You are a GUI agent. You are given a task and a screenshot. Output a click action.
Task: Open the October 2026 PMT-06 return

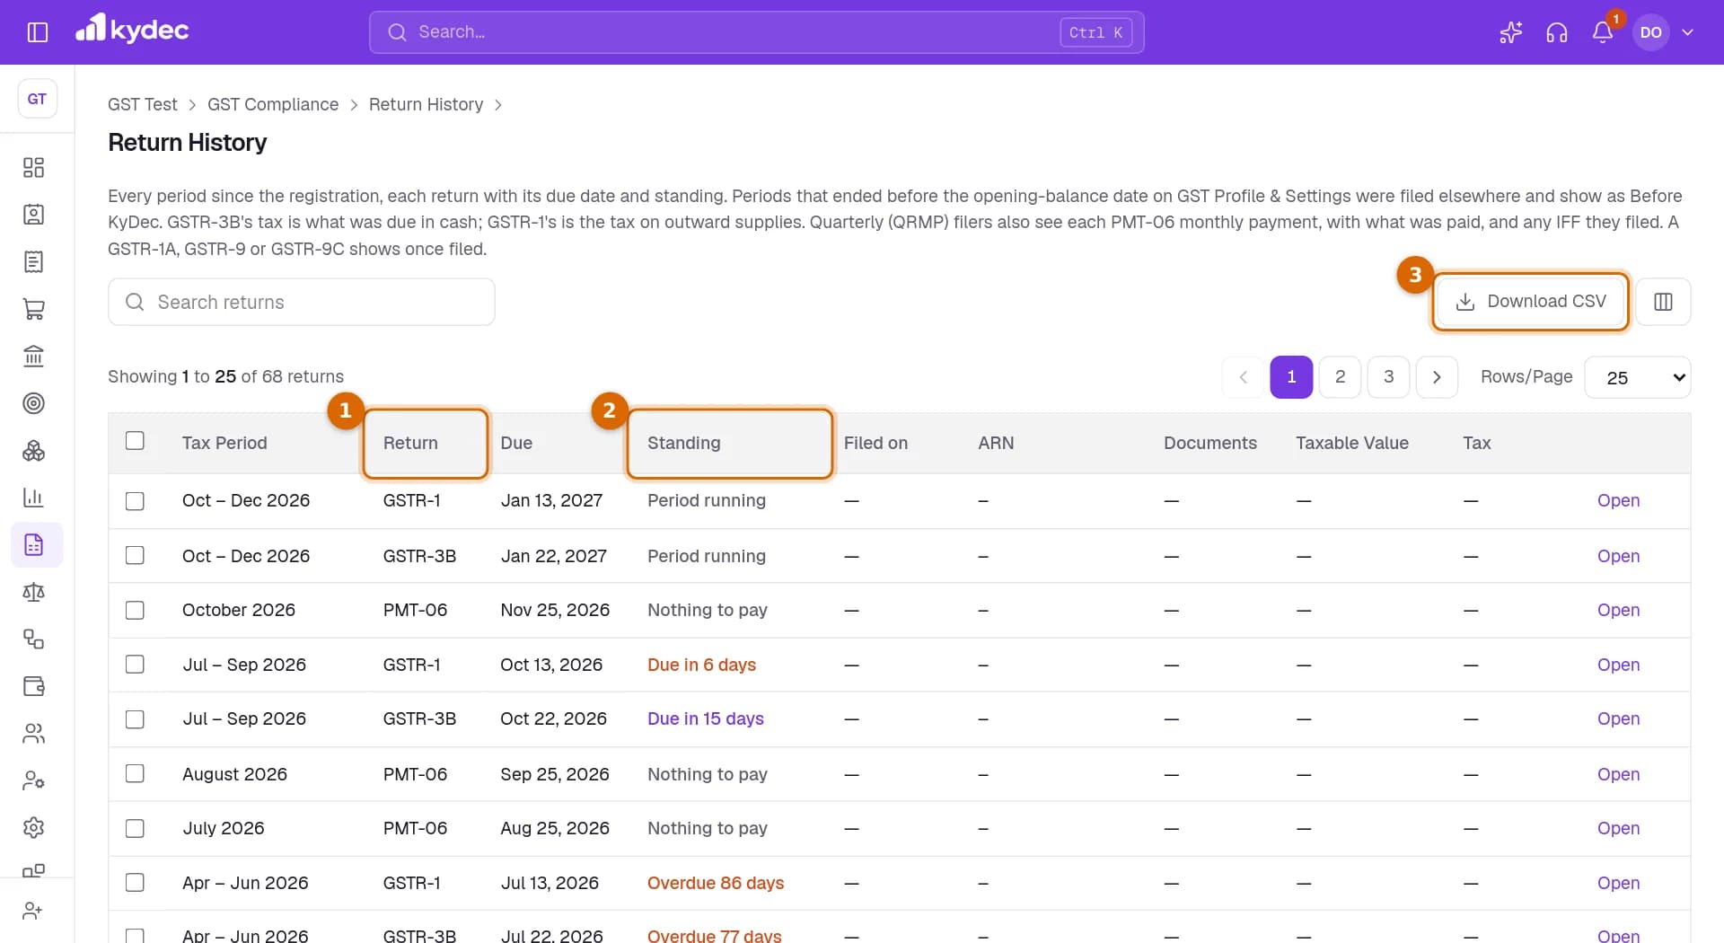[1618, 611]
